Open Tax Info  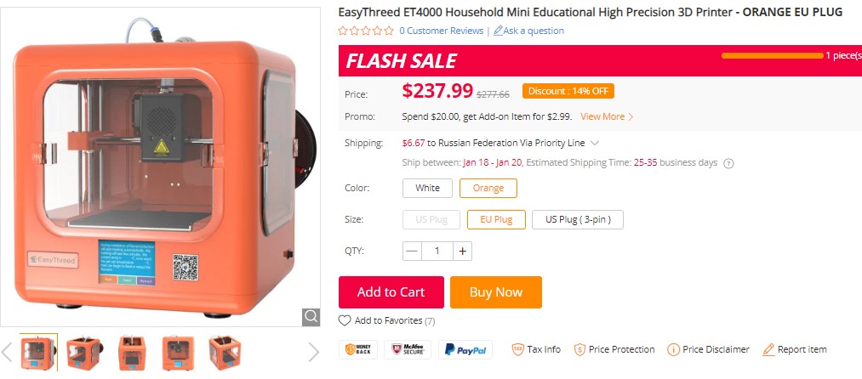tap(536, 349)
